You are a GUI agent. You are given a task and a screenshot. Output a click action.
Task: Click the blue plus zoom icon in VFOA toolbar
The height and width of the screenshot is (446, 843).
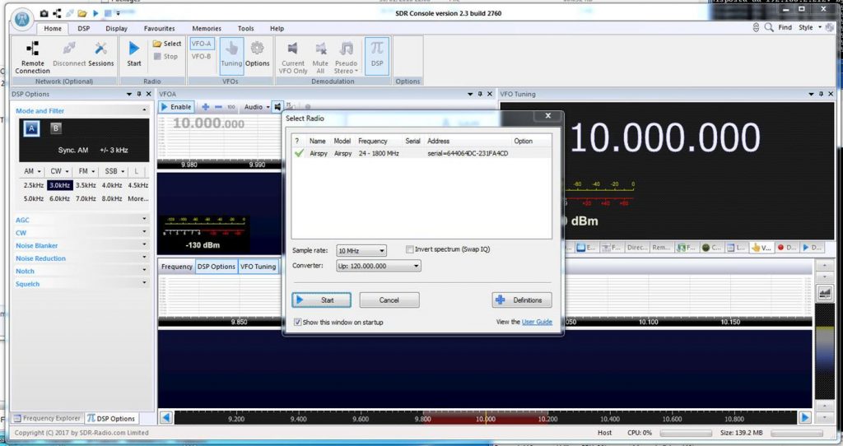tap(205, 107)
